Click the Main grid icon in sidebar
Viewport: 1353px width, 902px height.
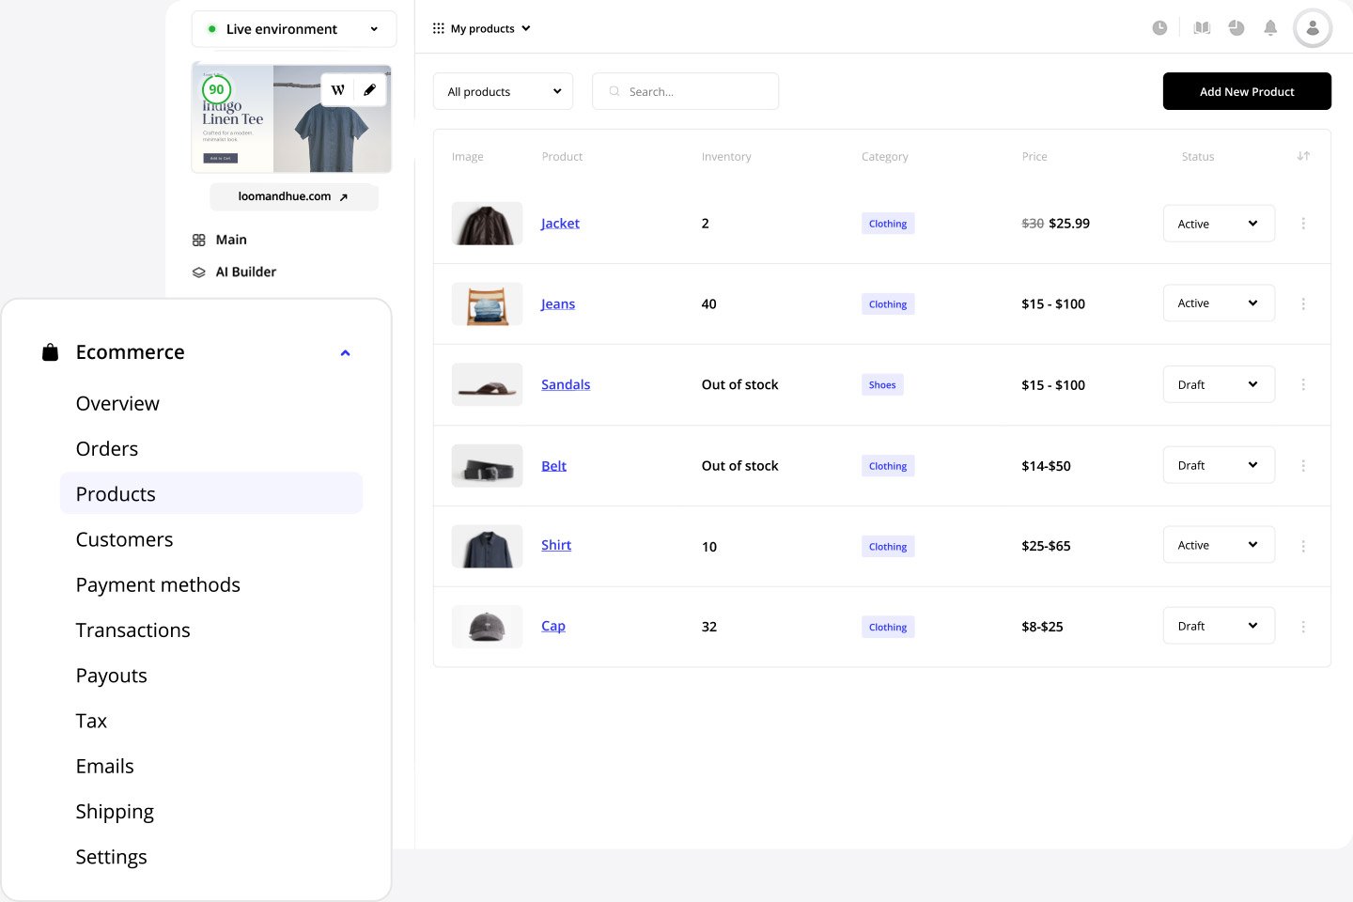click(x=198, y=240)
